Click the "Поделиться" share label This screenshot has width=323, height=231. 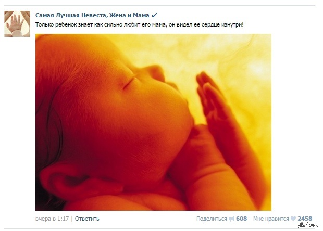point(212,219)
